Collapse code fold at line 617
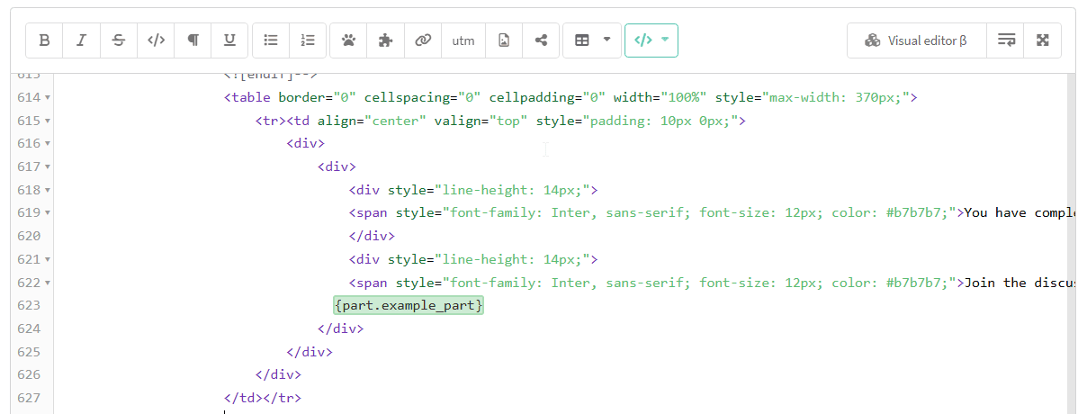The width and height of the screenshot is (1087, 414). pos(48,166)
